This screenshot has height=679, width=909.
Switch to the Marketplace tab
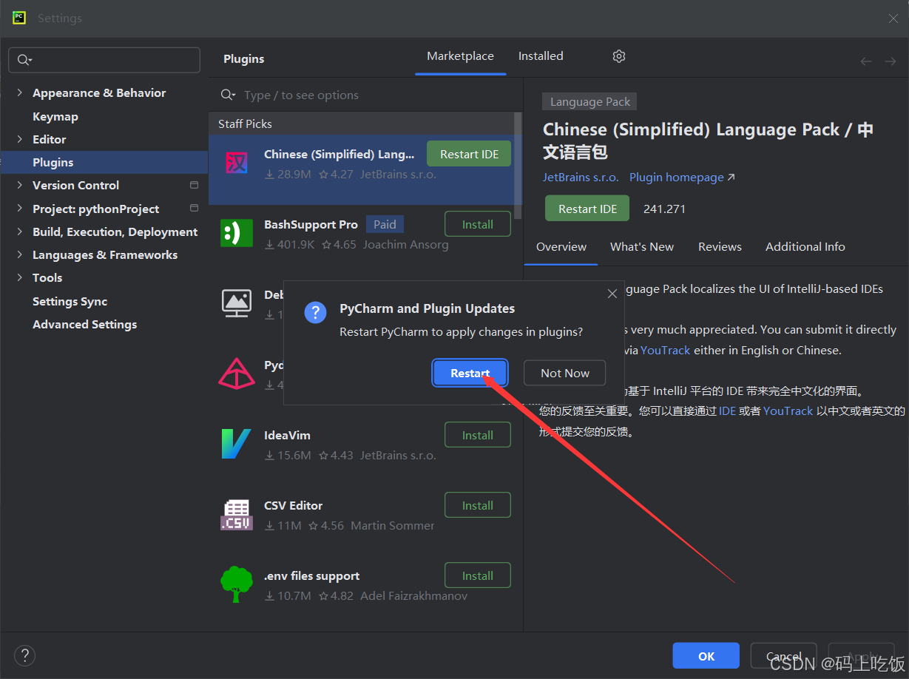[x=460, y=56]
